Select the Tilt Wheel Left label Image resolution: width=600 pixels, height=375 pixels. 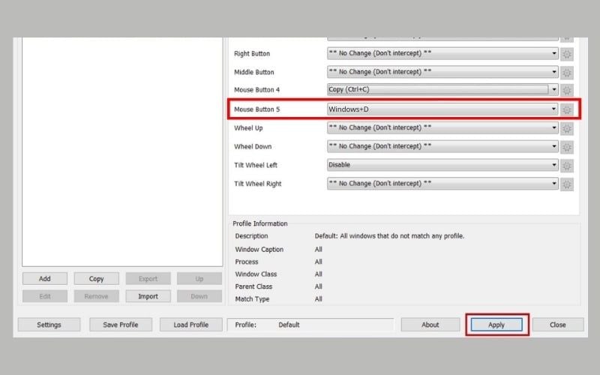coord(256,165)
